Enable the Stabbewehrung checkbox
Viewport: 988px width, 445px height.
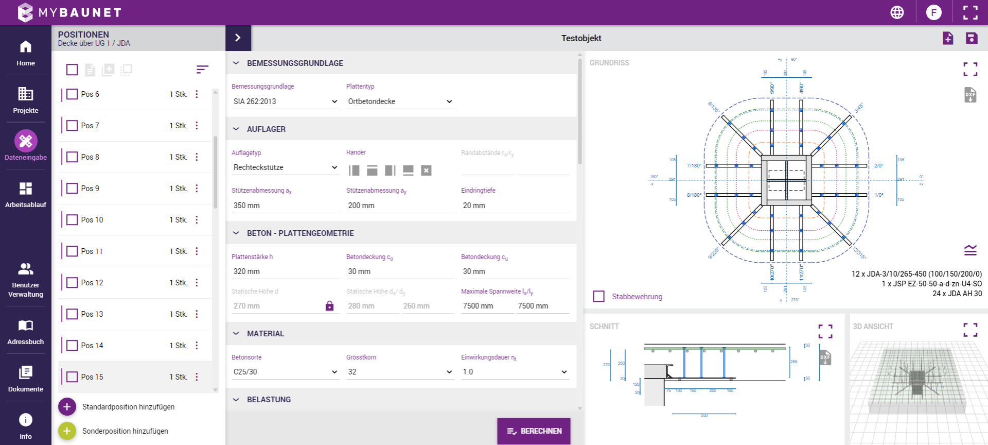click(598, 296)
